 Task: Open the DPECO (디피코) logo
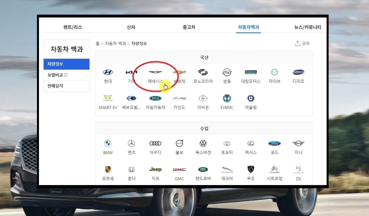click(x=298, y=72)
